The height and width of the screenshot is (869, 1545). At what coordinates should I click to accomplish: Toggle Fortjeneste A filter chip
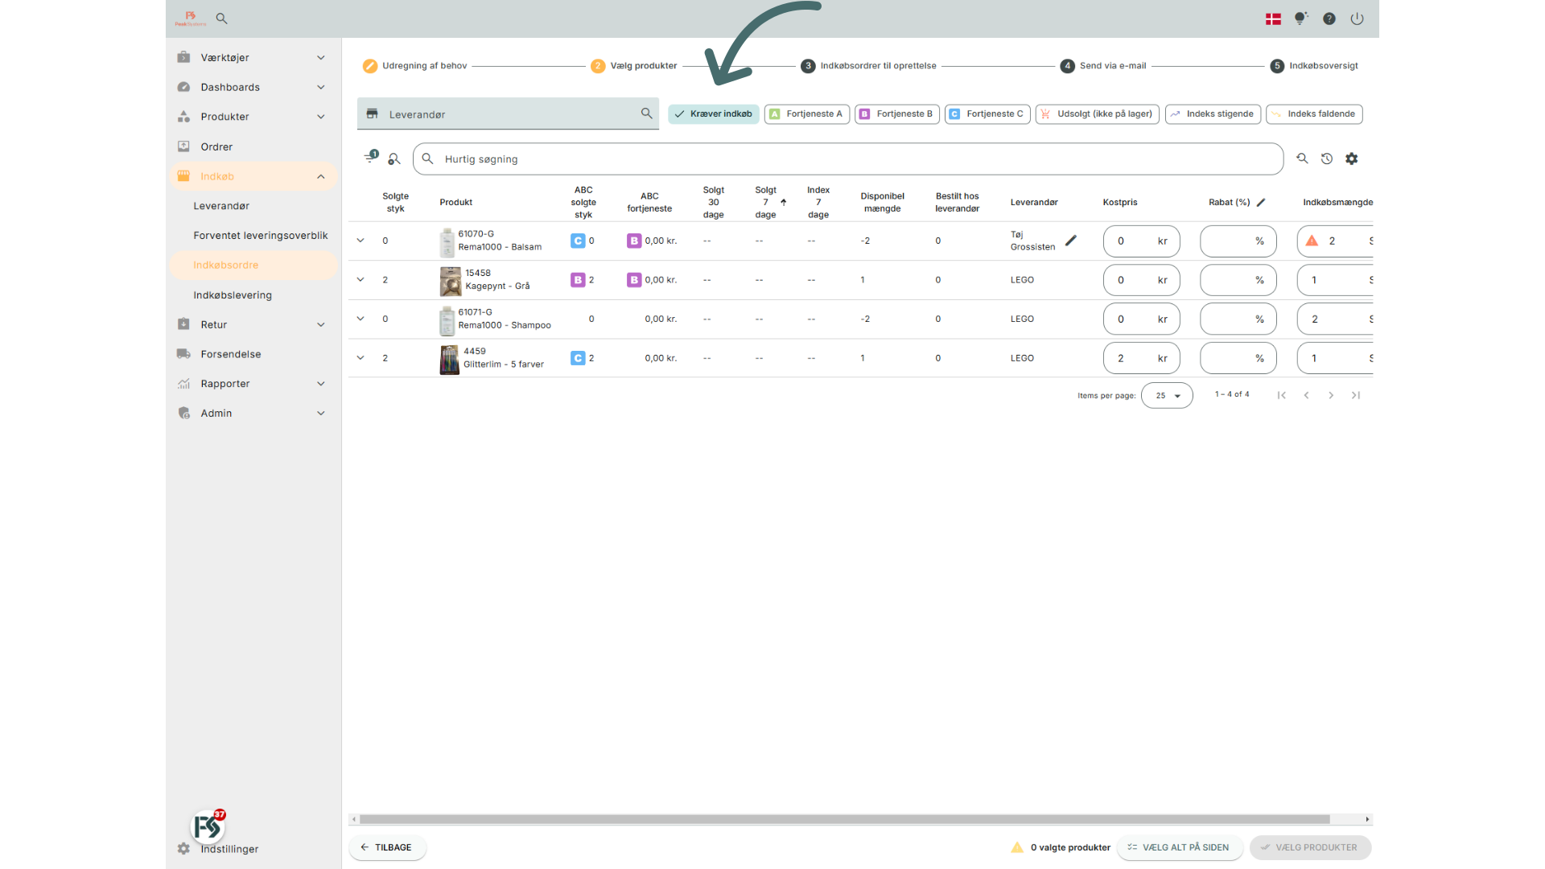coord(807,114)
